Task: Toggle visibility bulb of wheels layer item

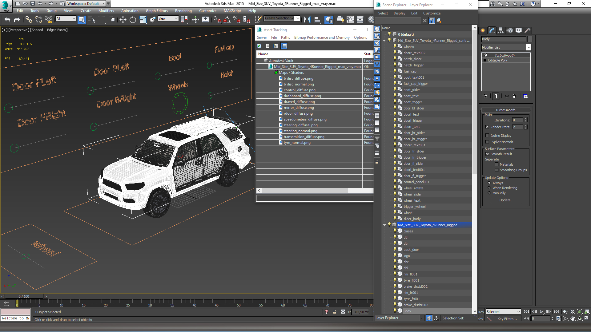Action: (395, 46)
